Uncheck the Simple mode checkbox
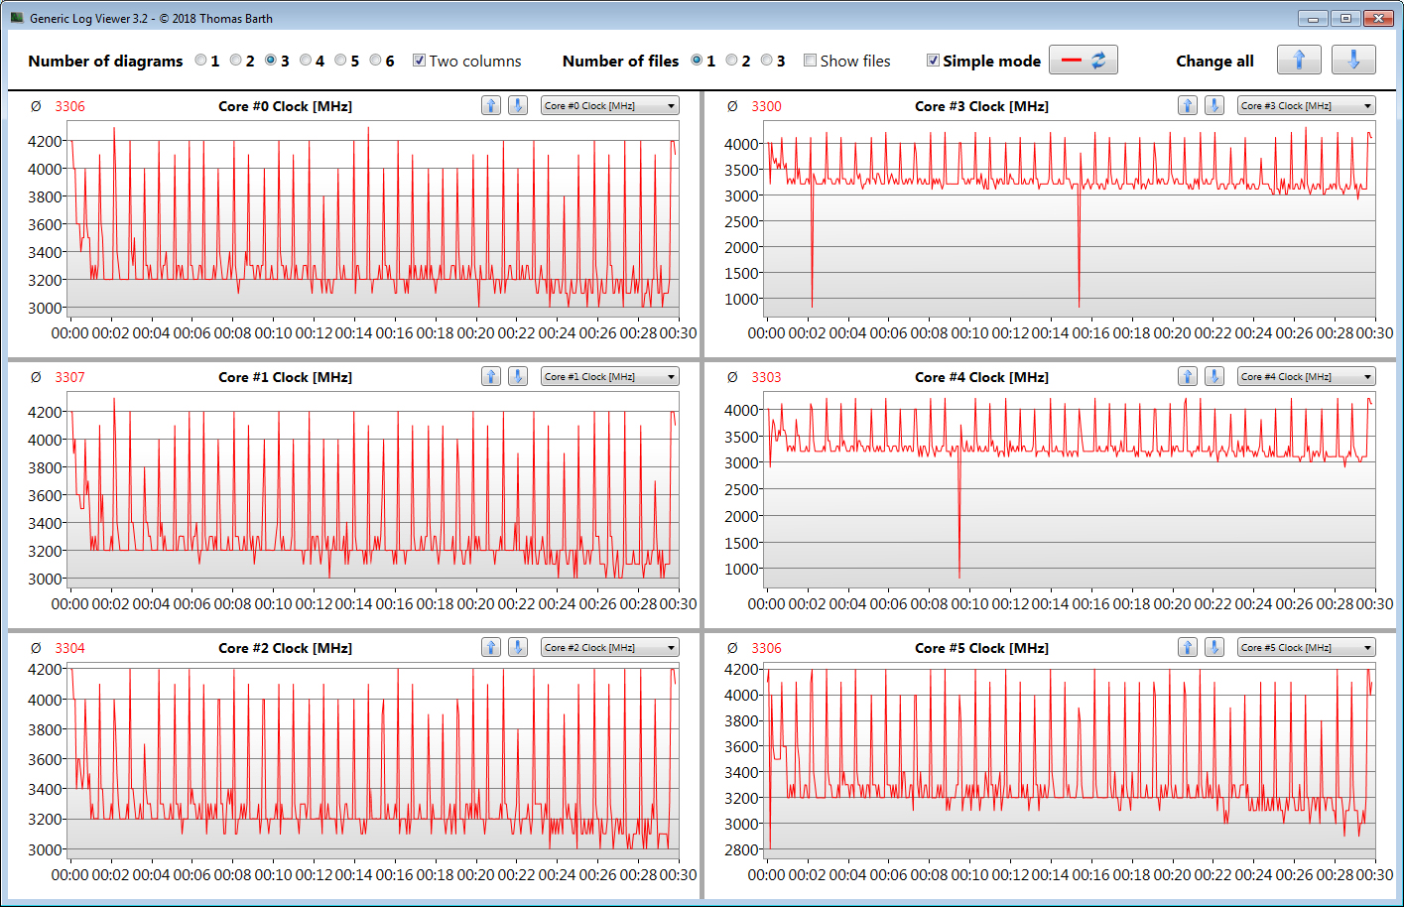The width and height of the screenshot is (1404, 907). [933, 61]
